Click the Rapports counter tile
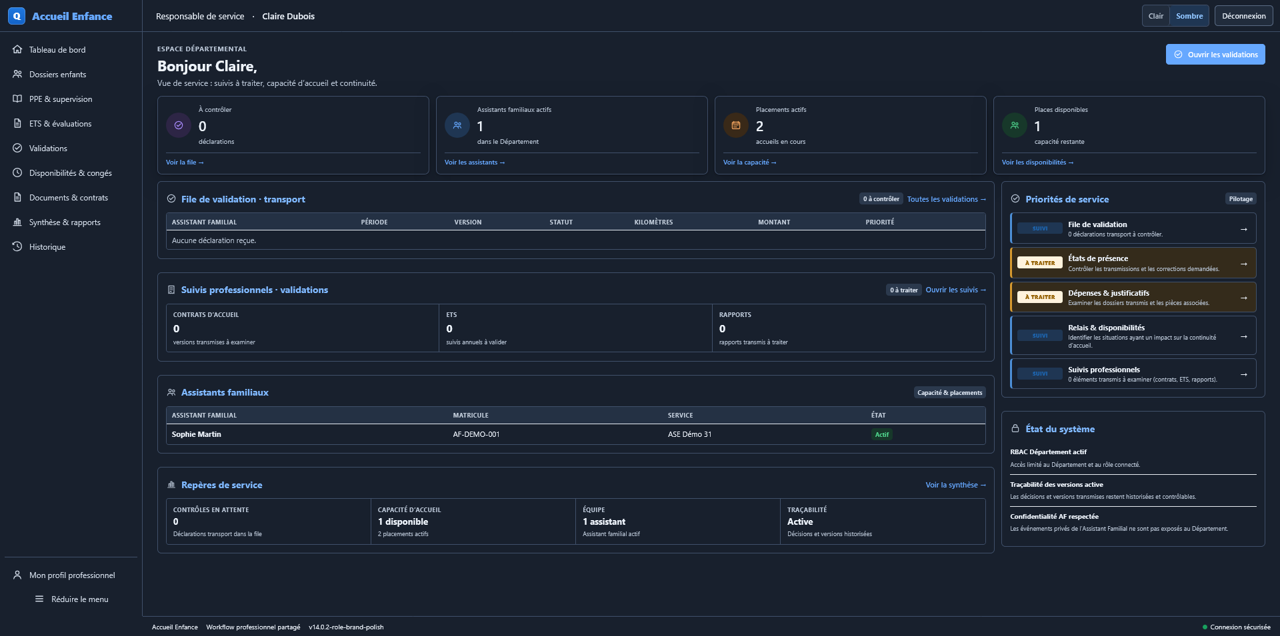The width and height of the screenshot is (1280, 636). tap(849, 328)
